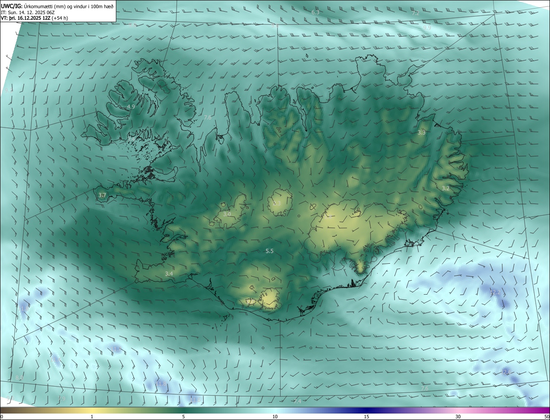Click colorbar tick label 1
The height and width of the screenshot is (420, 550).
pos(92,417)
